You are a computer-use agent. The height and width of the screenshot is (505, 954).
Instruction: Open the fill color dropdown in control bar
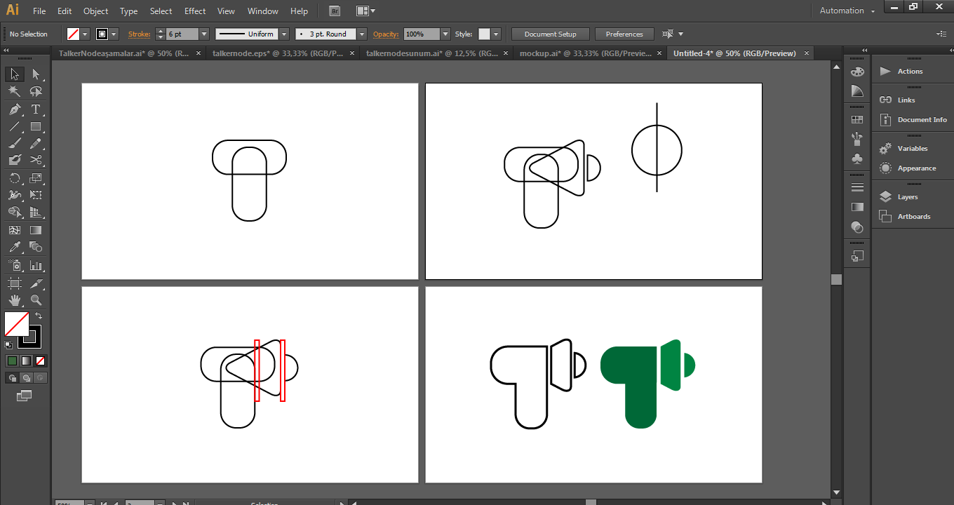click(x=86, y=34)
